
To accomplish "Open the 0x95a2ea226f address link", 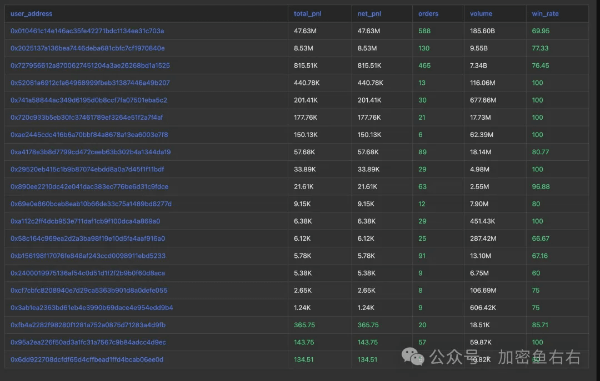I will (x=88, y=342).
